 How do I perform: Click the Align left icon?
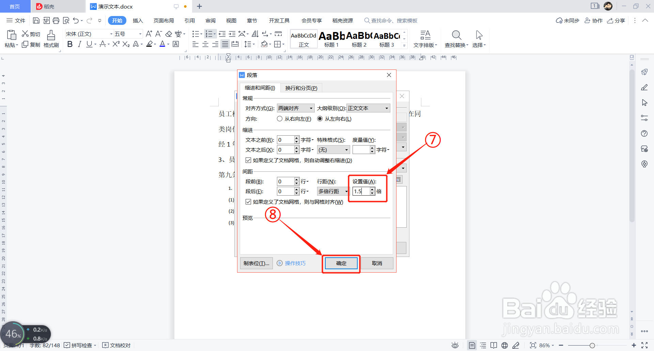click(x=196, y=44)
